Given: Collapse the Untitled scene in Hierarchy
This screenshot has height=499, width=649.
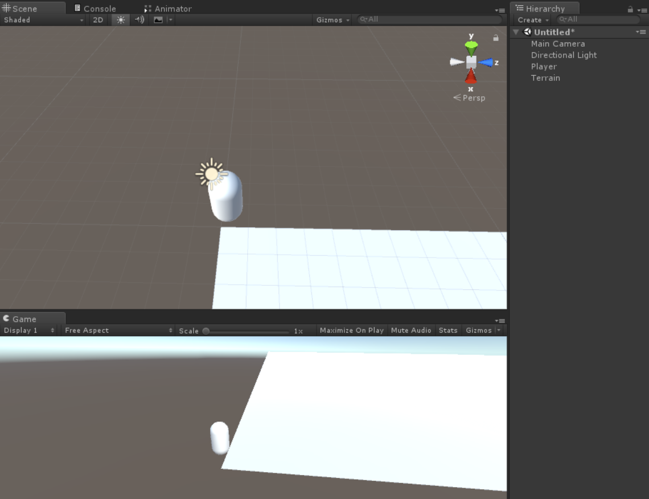Looking at the screenshot, I should pos(515,32).
